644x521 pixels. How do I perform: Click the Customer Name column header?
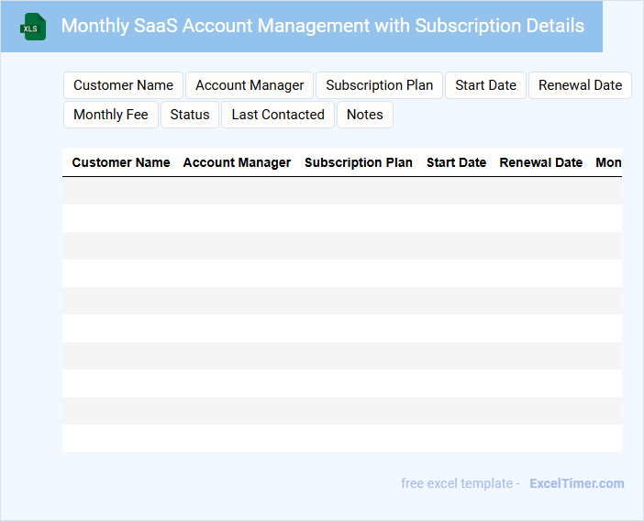[x=121, y=162]
